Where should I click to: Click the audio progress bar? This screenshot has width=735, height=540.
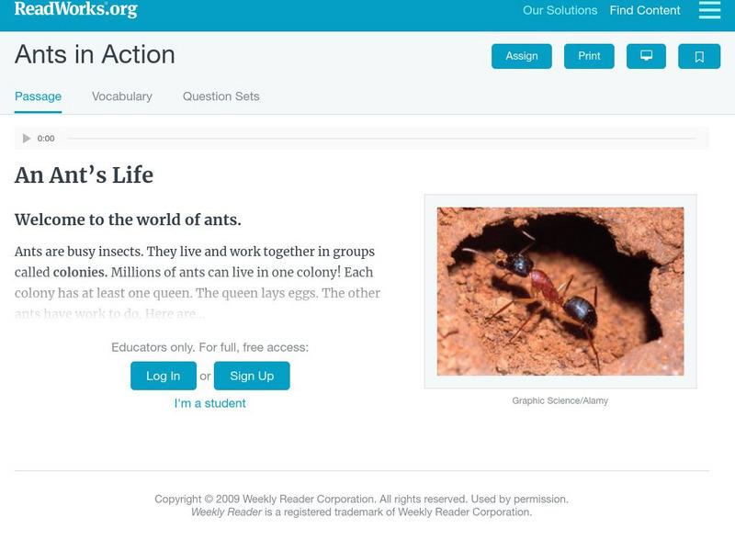[367, 139]
